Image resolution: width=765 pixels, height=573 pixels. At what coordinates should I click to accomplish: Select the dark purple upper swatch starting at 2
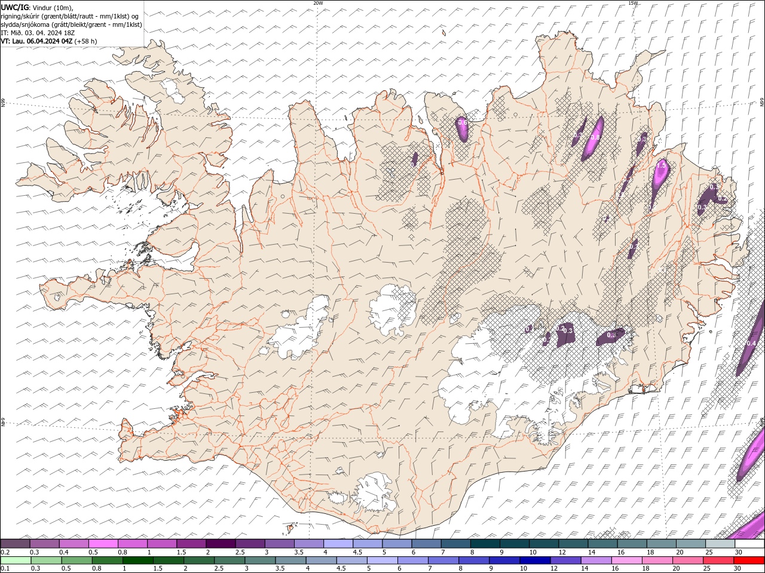(x=220, y=544)
